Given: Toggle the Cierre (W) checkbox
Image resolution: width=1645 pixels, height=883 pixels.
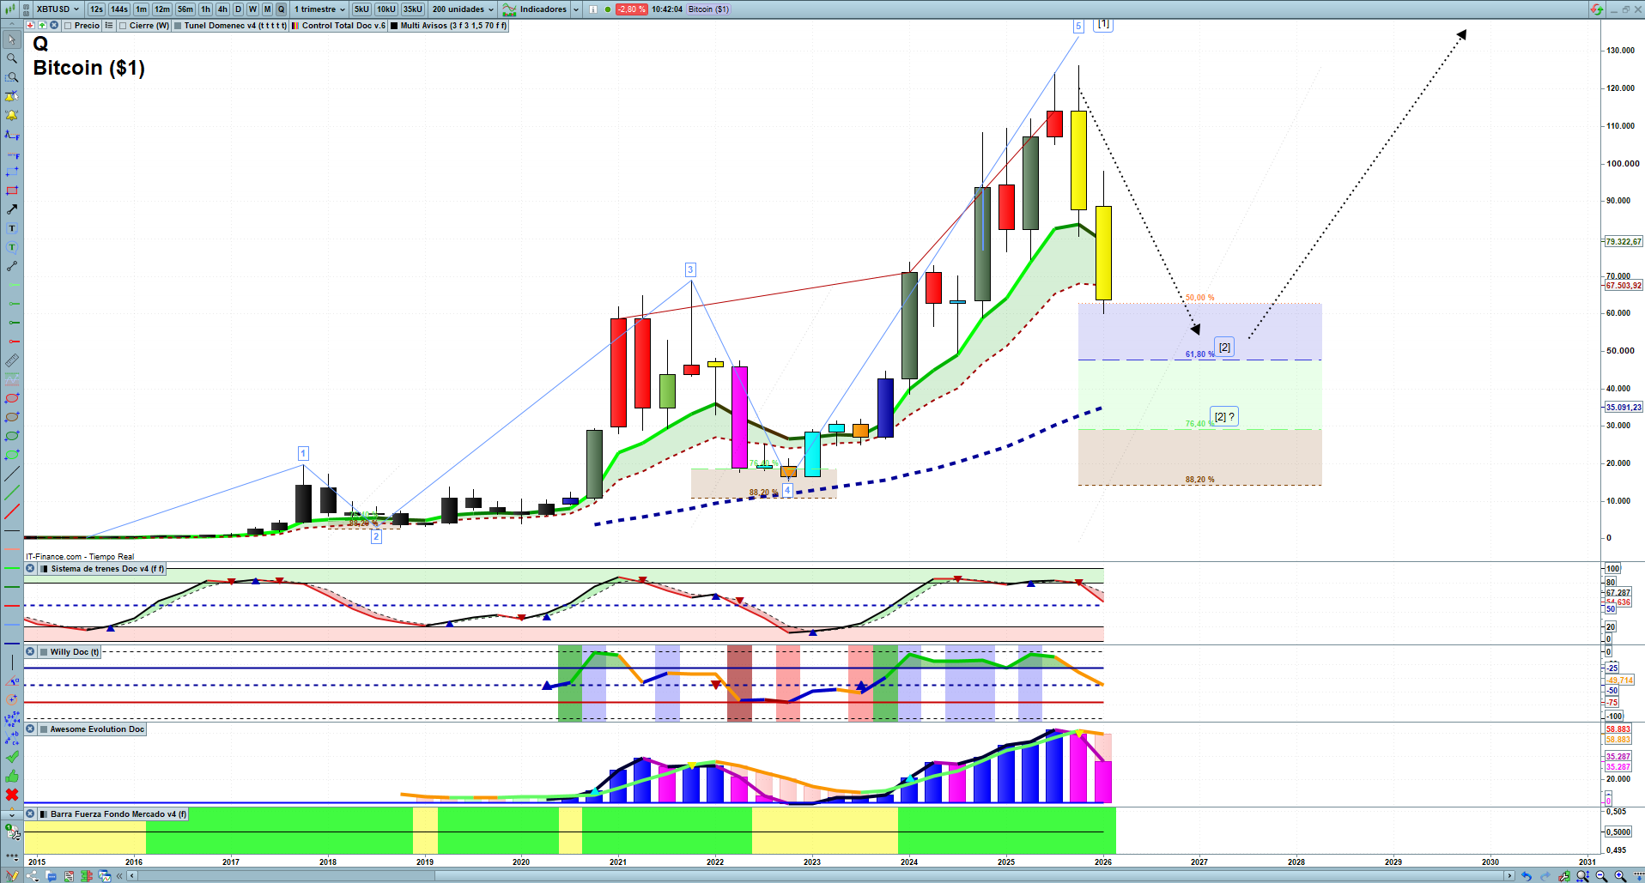Looking at the screenshot, I should (x=123, y=26).
